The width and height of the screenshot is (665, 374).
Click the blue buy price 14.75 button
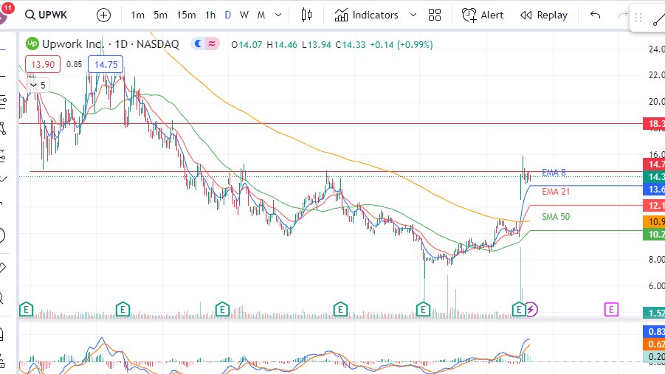(106, 64)
